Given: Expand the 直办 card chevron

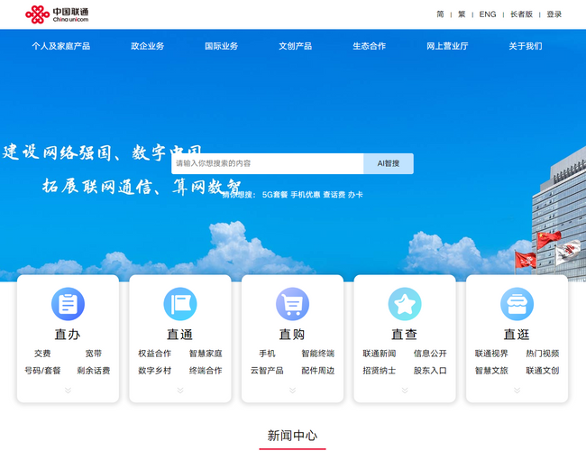Looking at the screenshot, I should 68,391.
